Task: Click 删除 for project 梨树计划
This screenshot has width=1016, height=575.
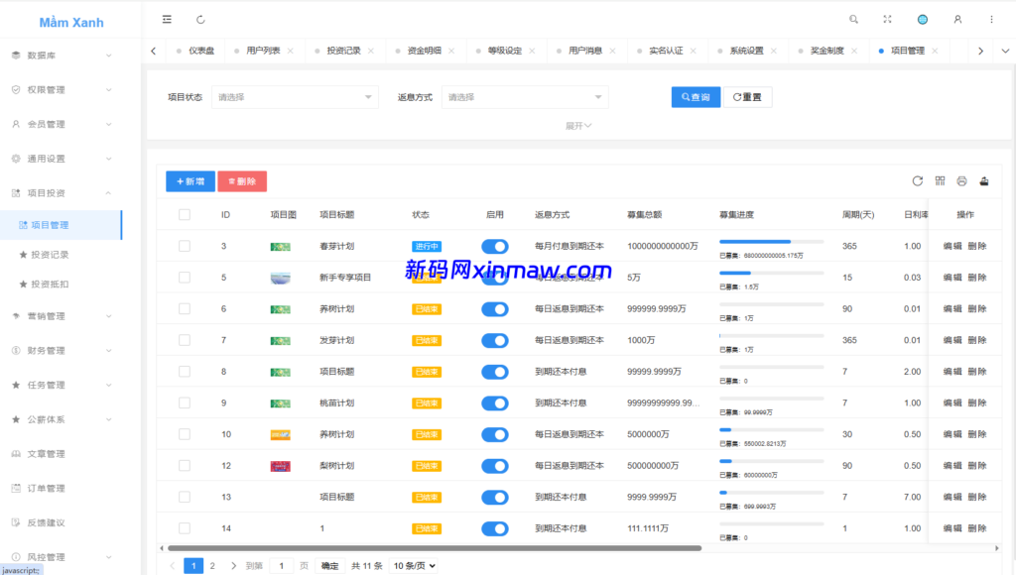Action: 977,466
